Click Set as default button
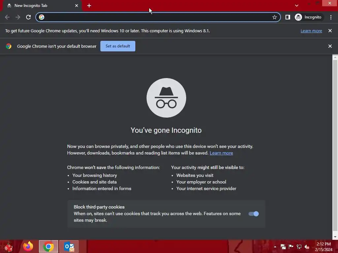338x253 pixels. (118, 46)
